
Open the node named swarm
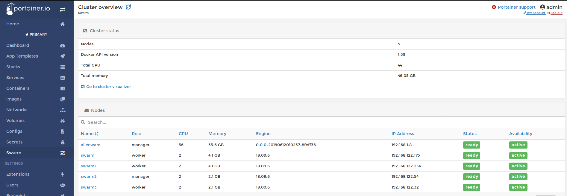point(87,155)
